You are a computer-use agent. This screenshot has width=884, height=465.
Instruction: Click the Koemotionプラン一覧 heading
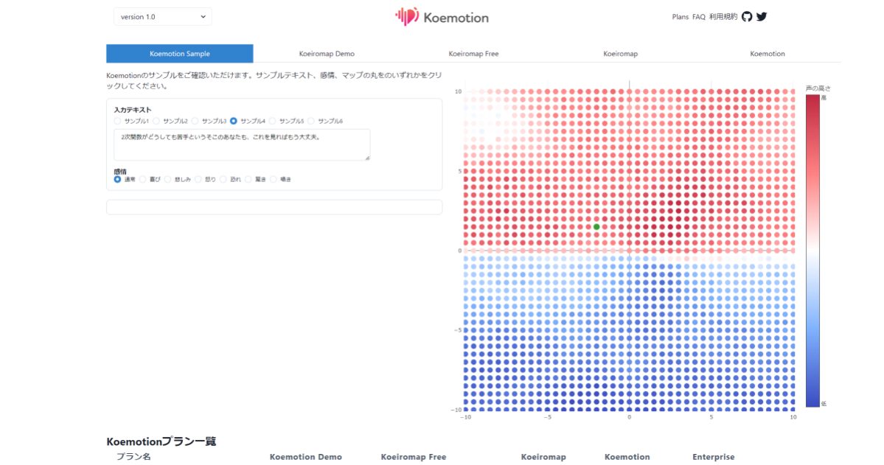pos(161,441)
